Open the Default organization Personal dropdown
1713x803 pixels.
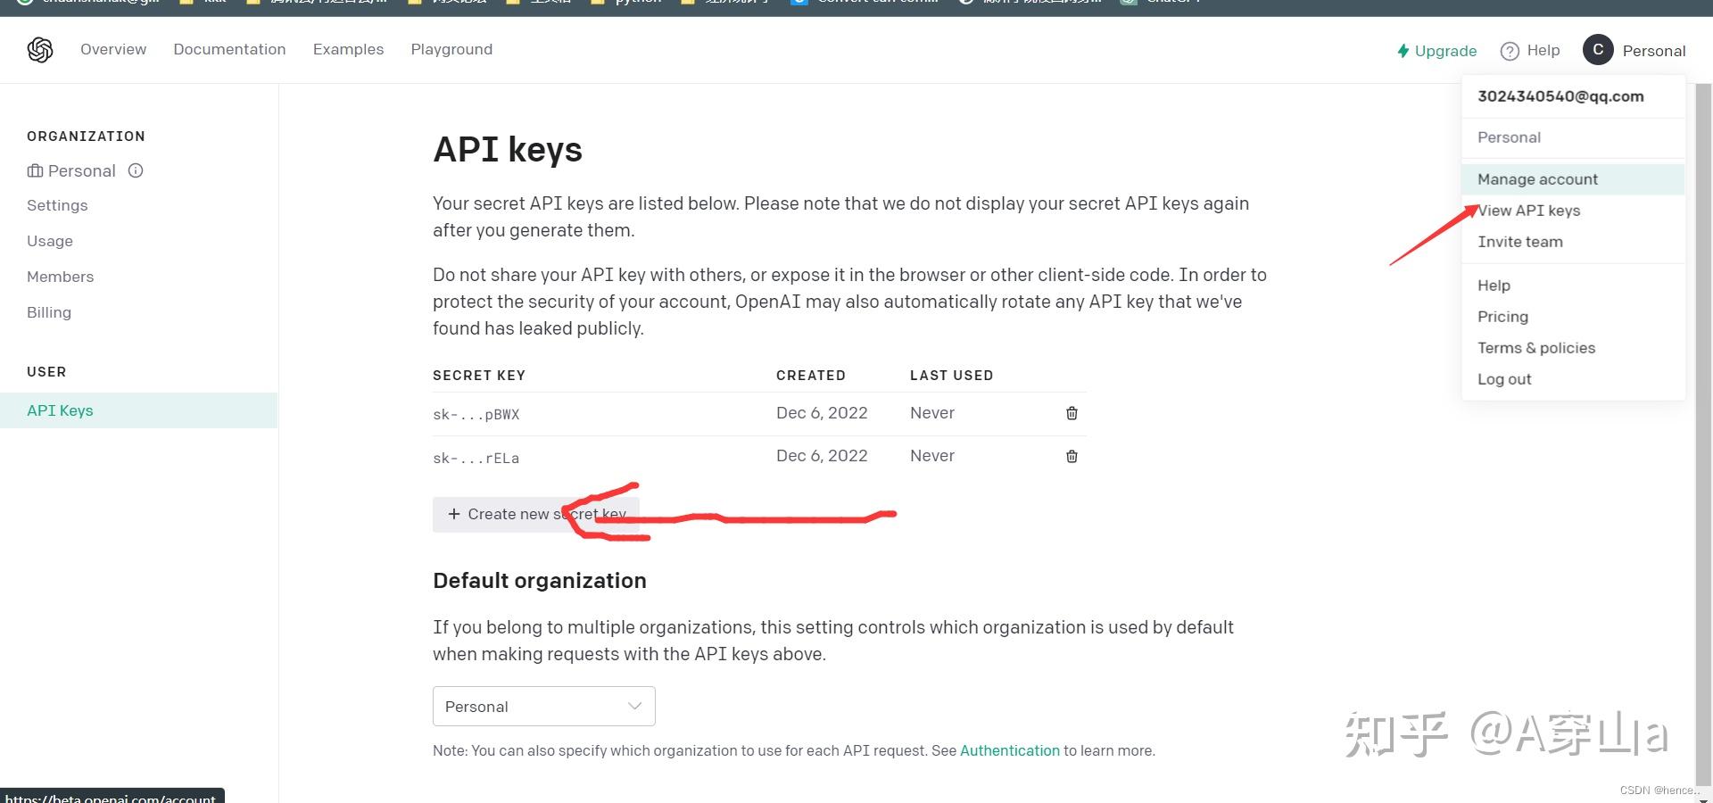coord(544,706)
